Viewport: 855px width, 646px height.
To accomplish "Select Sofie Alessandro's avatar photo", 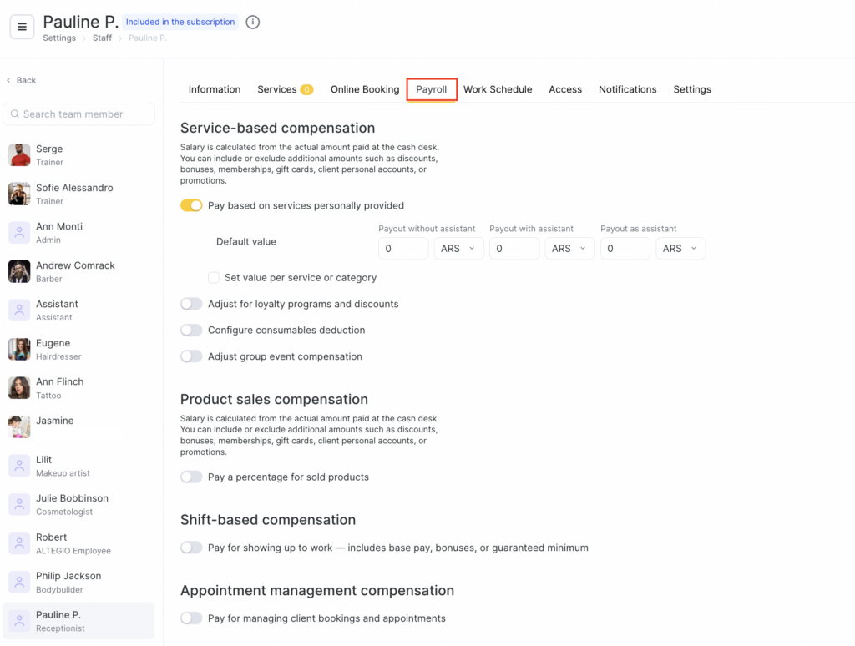I will (19, 194).
